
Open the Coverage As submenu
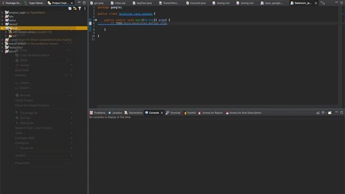click(x=43, y=113)
